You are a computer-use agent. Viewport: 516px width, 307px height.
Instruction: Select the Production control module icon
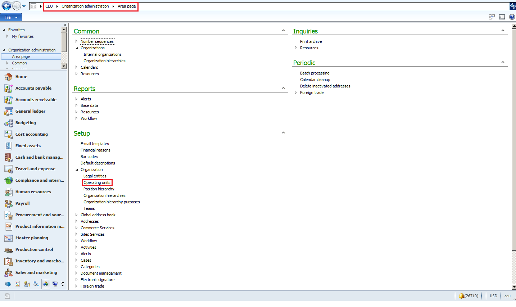(8, 249)
